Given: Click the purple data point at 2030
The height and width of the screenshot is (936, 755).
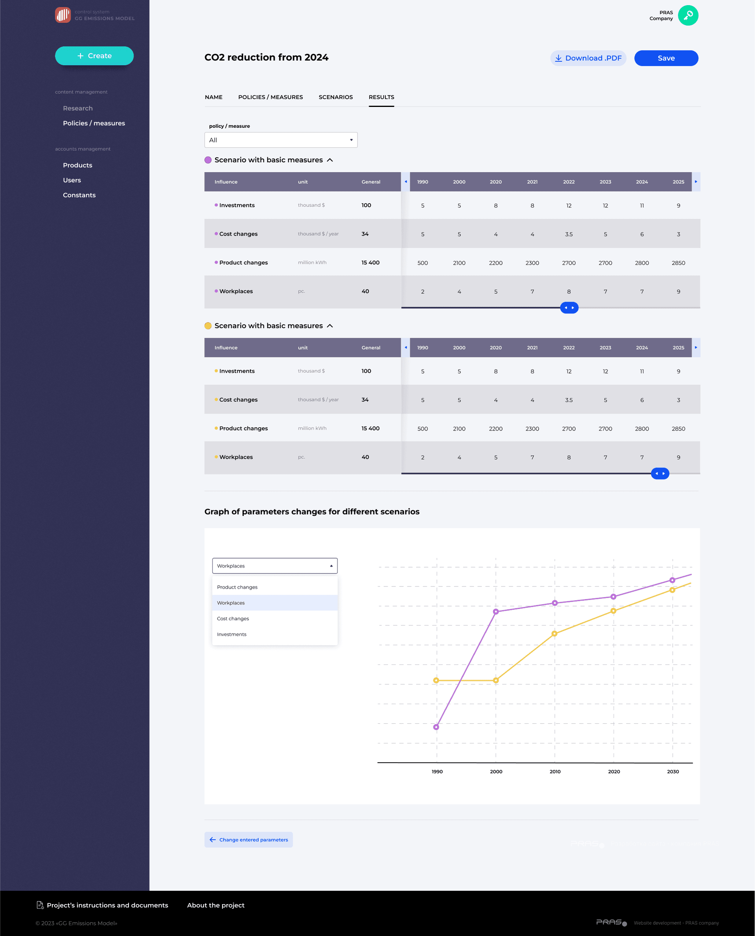Looking at the screenshot, I should 672,580.
